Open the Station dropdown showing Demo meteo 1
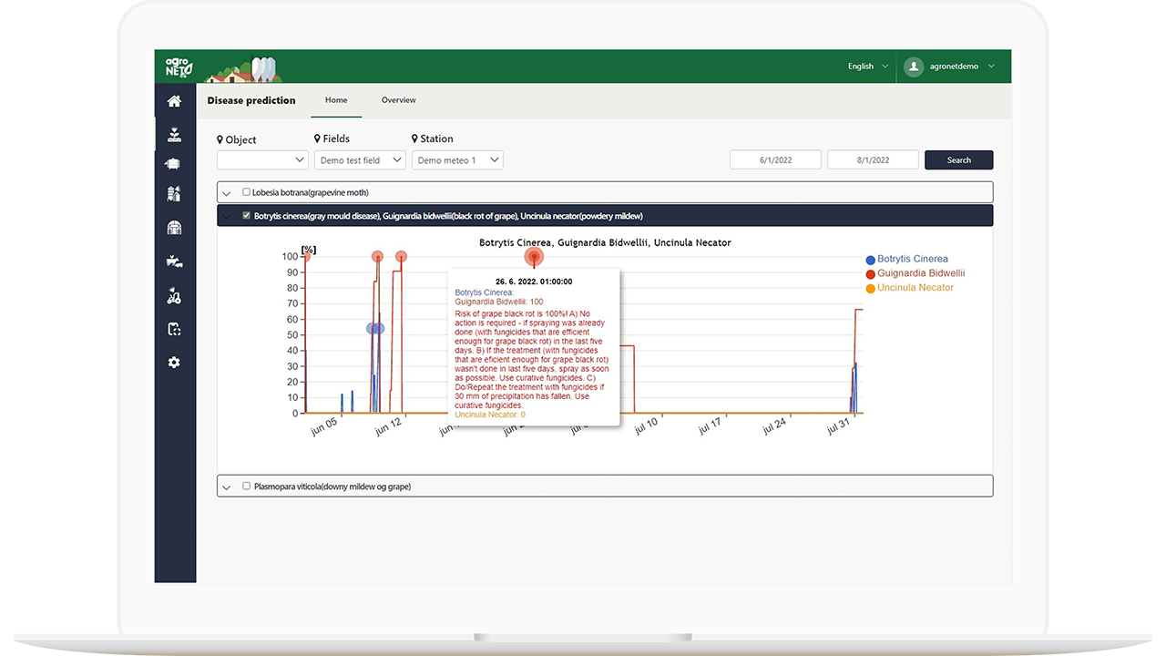1166x656 pixels. pos(457,160)
